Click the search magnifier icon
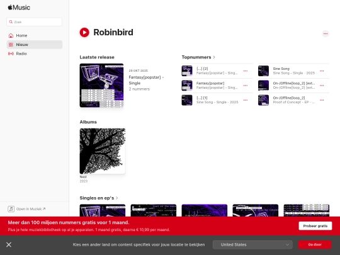The image size is (340, 255). click(x=11, y=22)
